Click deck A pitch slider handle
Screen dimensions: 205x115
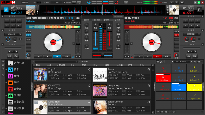tap(78, 44)
